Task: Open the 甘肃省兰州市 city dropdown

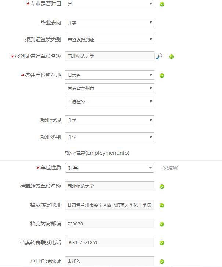Action: click(x=110, y=88)
